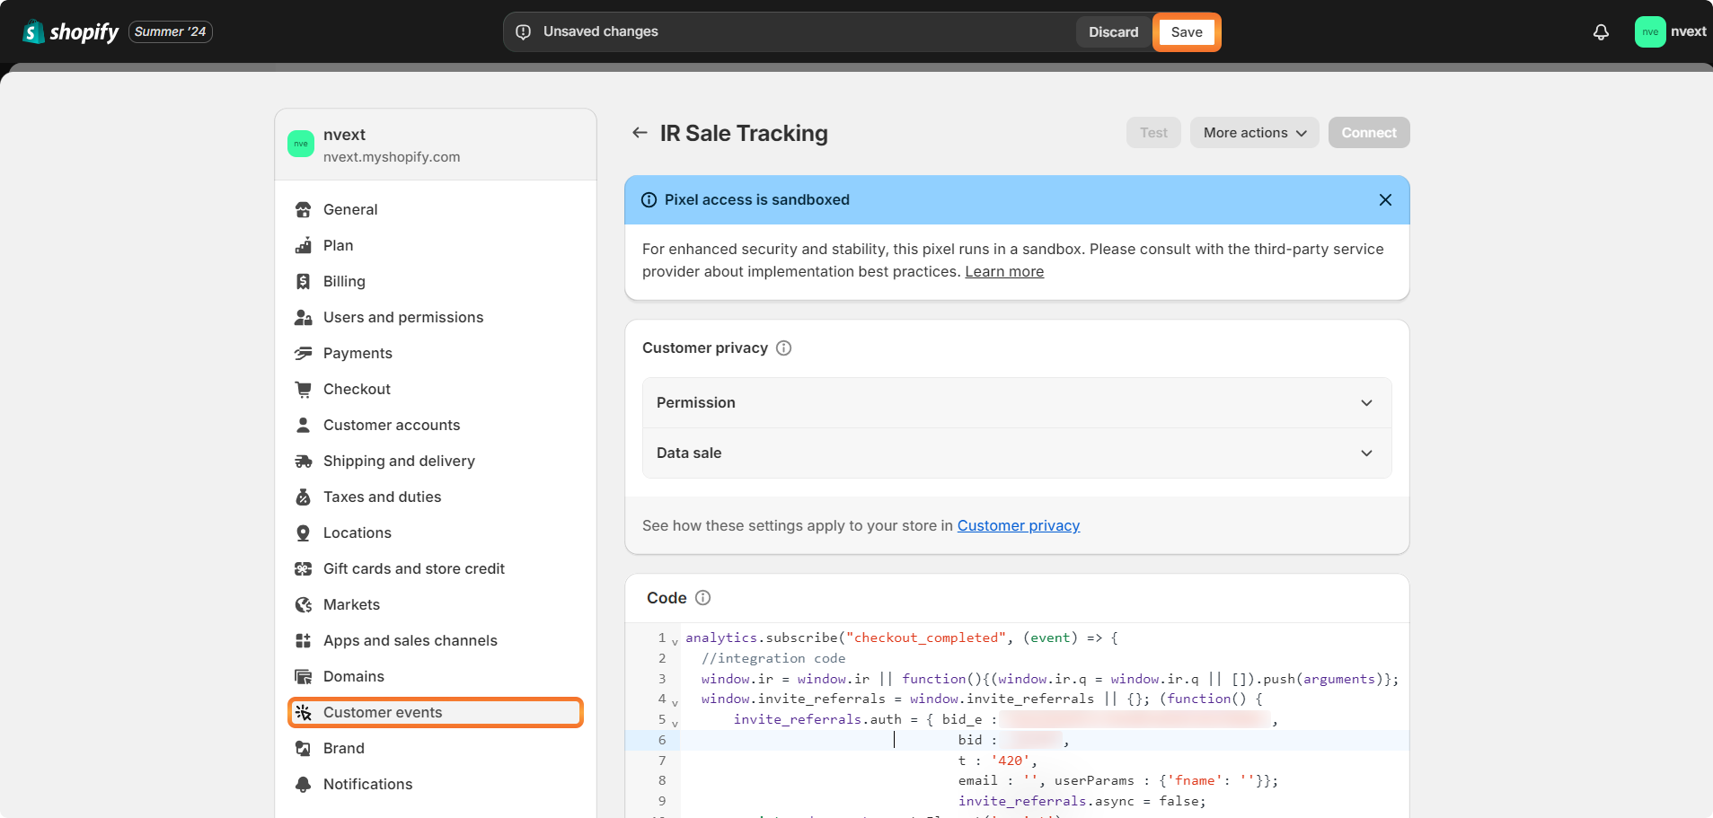Click the Brand icon in sidebar
The width and height of the screenshot is (1713, 818).
[x=304, y=748]
